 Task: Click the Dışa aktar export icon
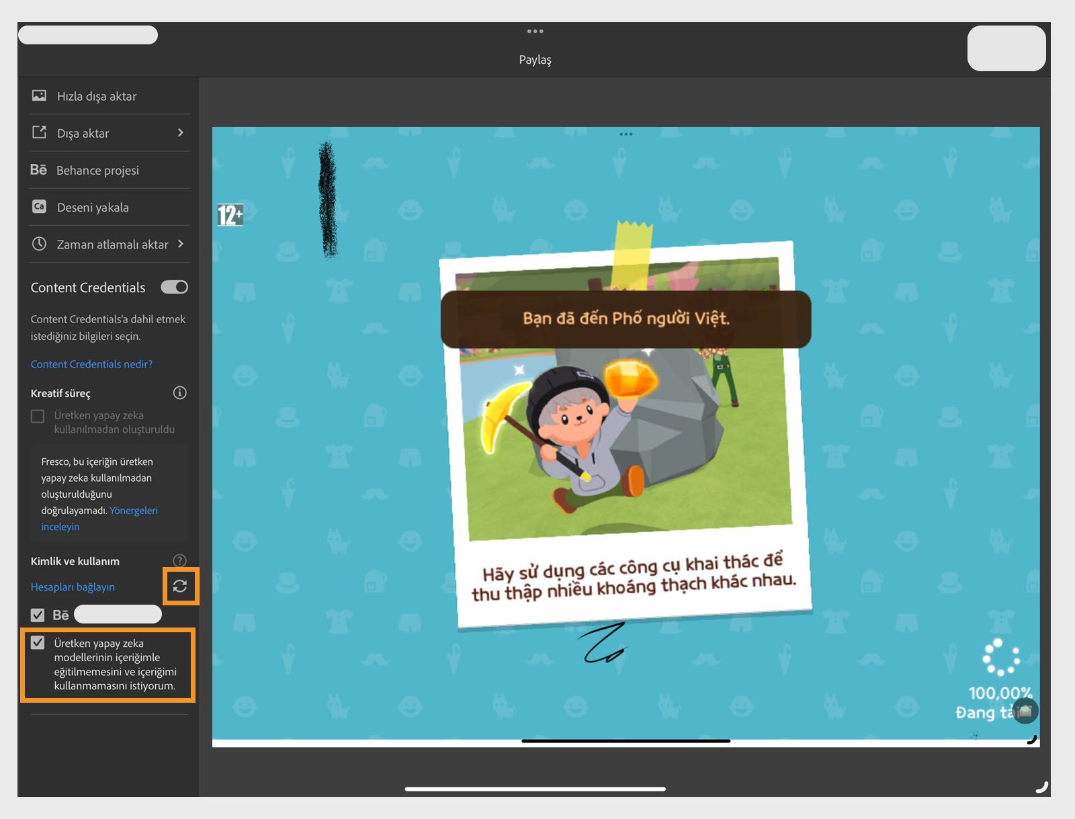pyautogui.click(x=39, y=132)
